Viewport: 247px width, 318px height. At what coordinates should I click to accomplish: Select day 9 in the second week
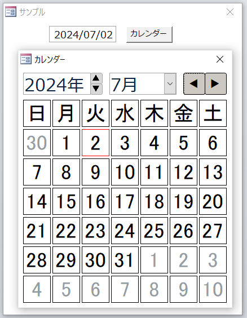[95, 172]
